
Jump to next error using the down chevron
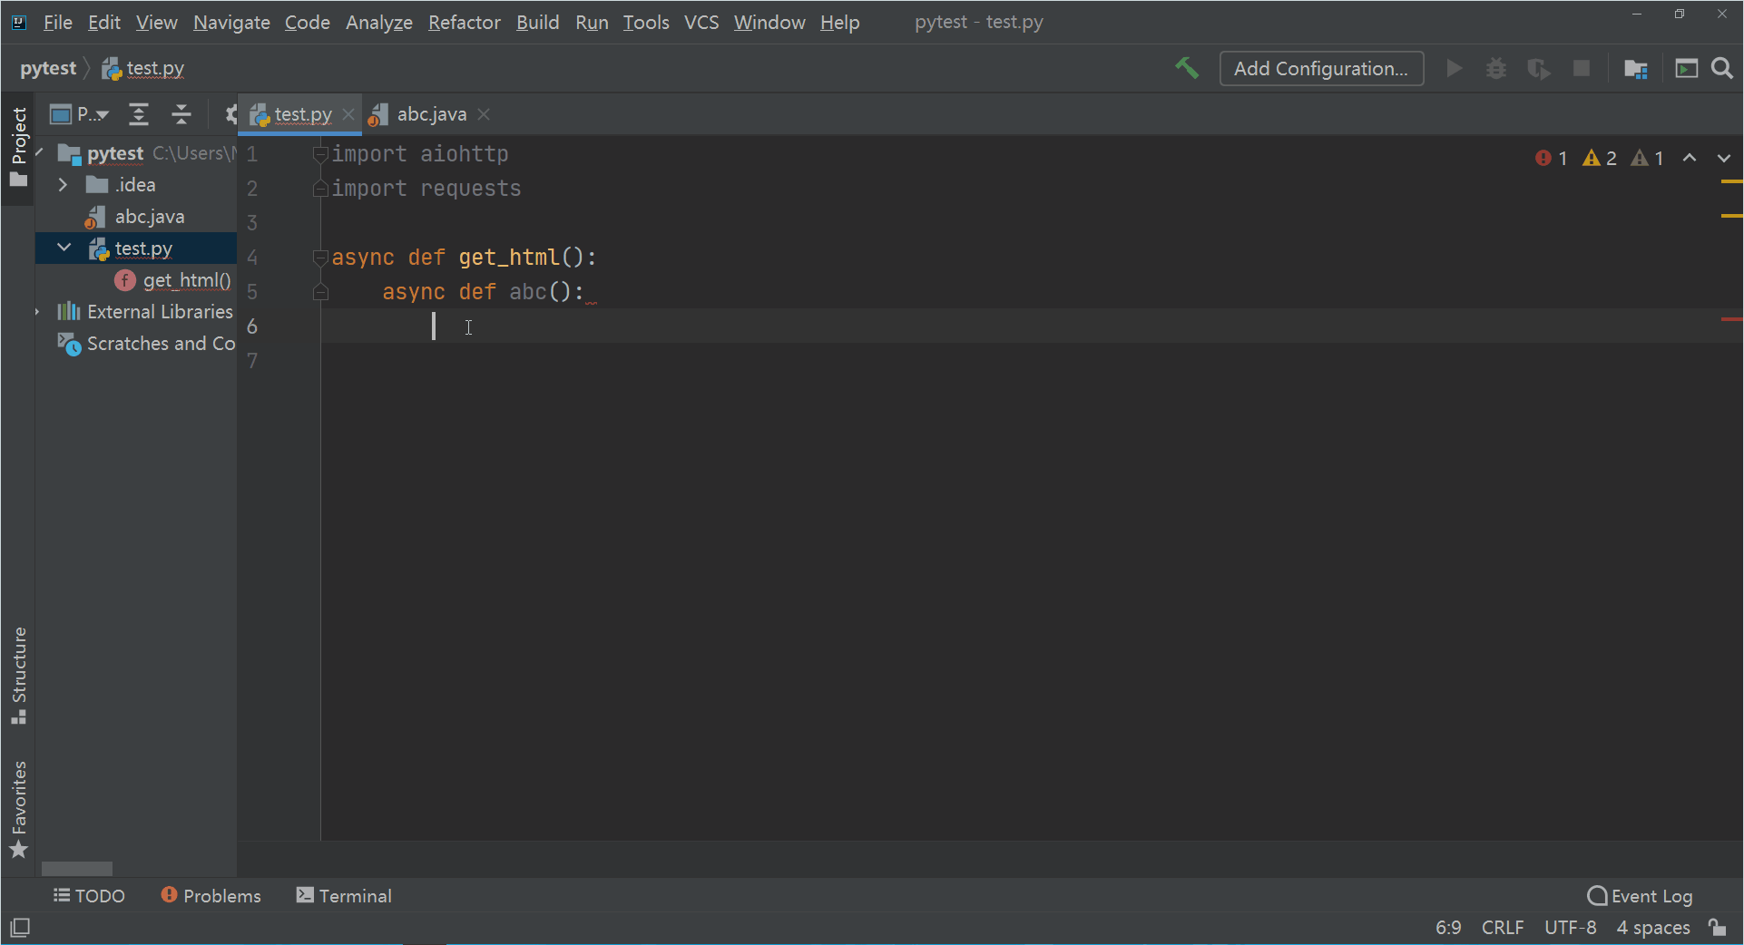[1723, 158]
